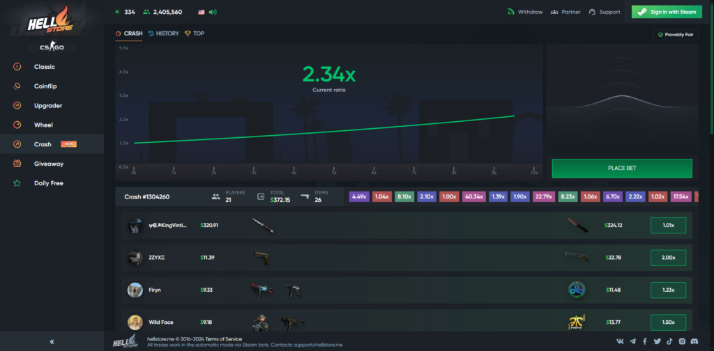714x351 pixels.
Task: Click ZZYX's won weapon item
Action: pos(577,257)
